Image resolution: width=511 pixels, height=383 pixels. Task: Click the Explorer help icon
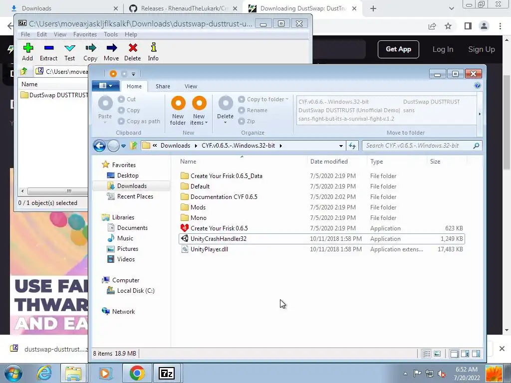(x=478, y=86)
